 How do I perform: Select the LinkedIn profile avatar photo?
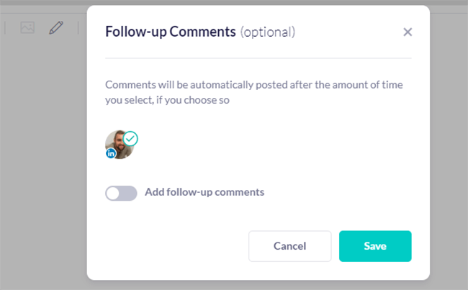119,145
